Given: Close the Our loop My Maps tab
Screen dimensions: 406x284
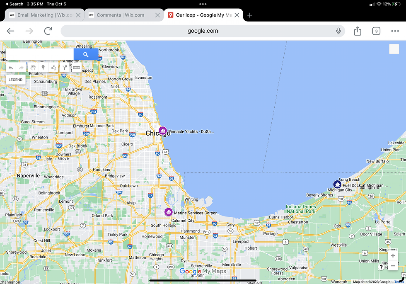Looking at the screenshot, I should click(x=237, y=15).
